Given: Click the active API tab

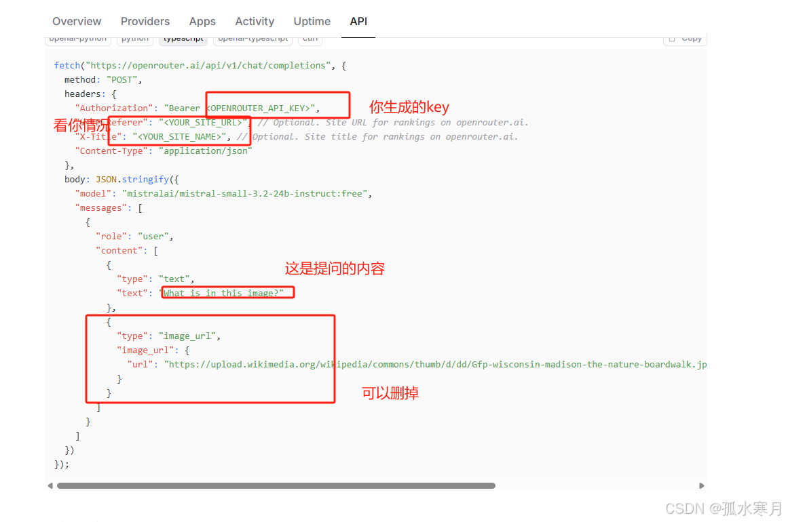Looking at the screenshot, I should coord(358,22).
